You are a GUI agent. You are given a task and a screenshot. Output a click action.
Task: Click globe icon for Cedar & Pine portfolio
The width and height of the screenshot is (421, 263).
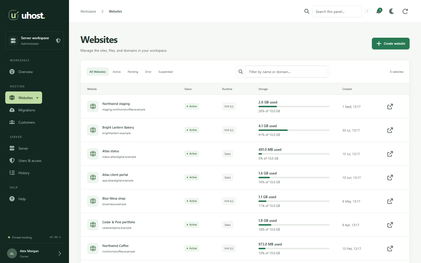pyautogui.click(x=93, y=225)
